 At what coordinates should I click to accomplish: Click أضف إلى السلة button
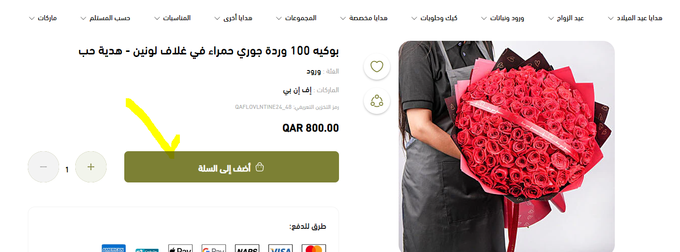point(231,167)
